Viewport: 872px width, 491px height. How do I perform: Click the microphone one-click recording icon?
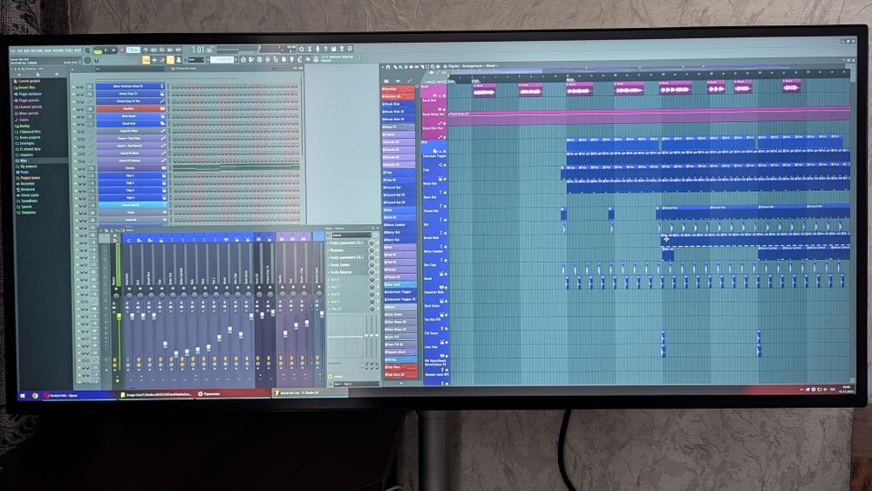pyautogui.click(x=317, y=50)
